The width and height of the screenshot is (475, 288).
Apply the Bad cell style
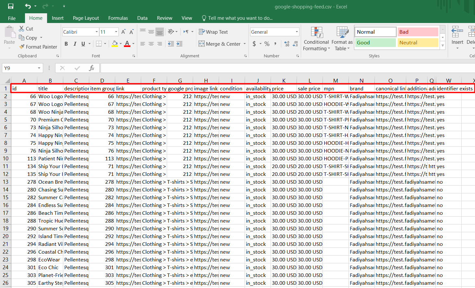point(418,32)
